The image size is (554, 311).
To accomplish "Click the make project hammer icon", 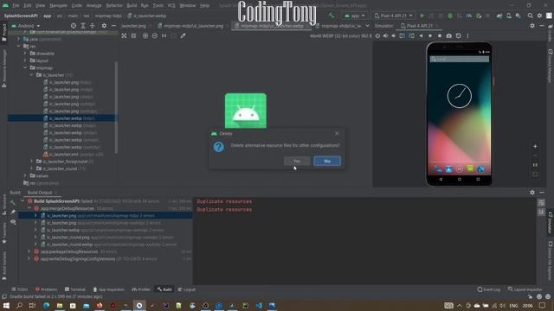I will click(332, 16).
